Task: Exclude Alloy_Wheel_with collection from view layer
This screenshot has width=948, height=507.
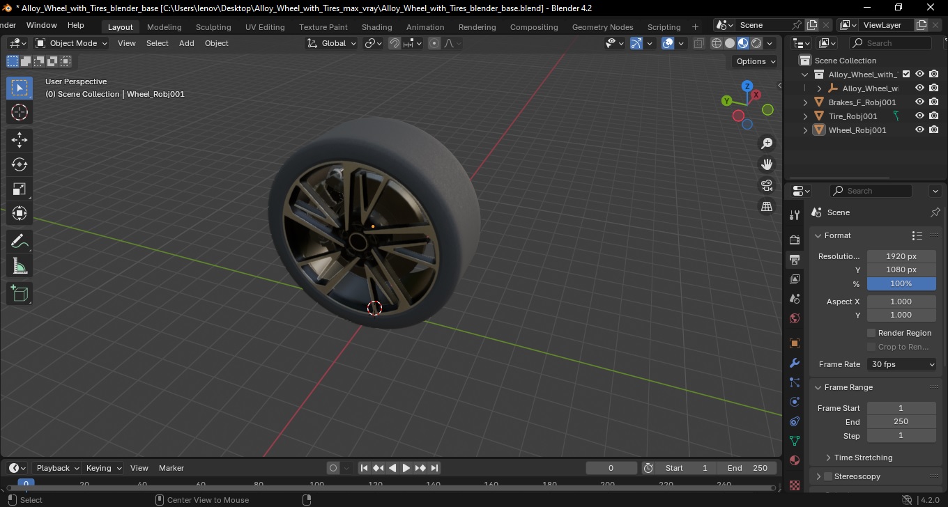Action: click(x=906, y=75)
